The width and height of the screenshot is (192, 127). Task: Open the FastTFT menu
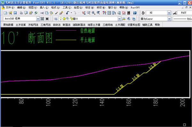pyautogui.click(x=135, y=8)
